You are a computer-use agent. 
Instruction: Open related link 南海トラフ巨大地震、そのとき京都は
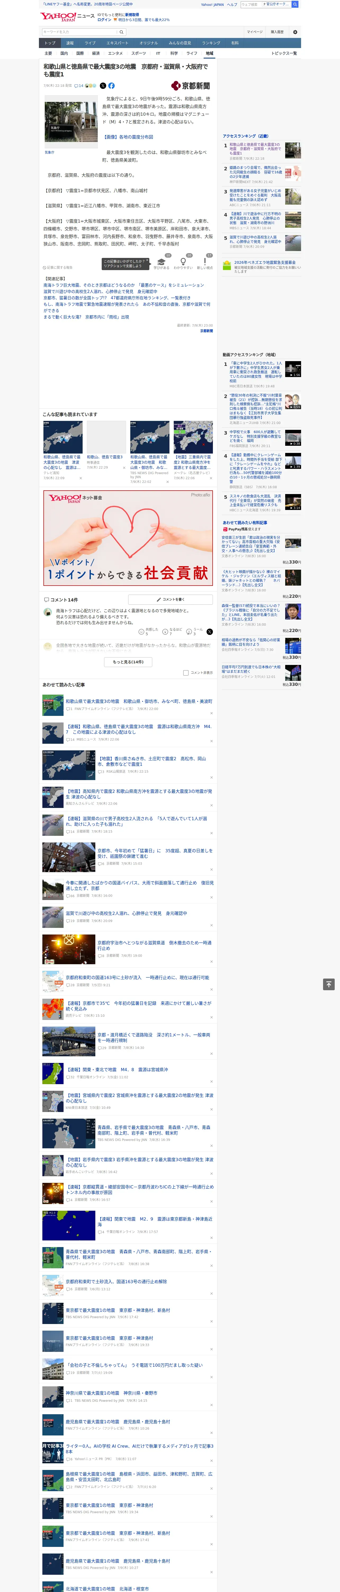123,285
